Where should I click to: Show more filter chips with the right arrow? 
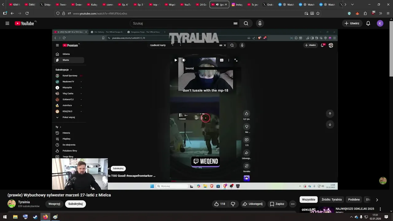tap(377, 200)
